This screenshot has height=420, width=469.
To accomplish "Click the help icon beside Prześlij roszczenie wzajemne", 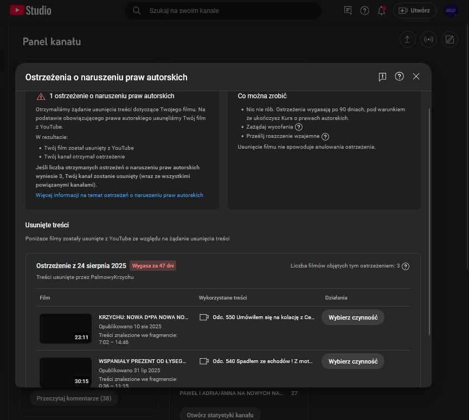I will (325, 137).
